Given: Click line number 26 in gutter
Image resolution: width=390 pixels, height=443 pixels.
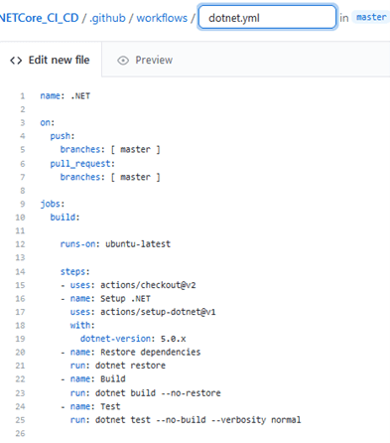Looking at the screenshot, I should tap(20, 433).
